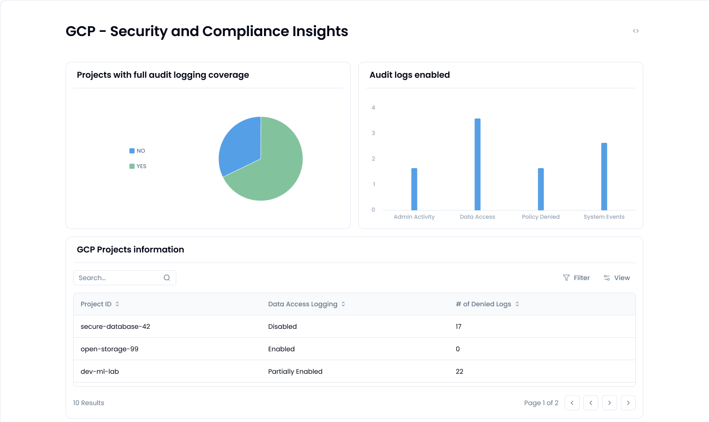Jump to the last page using rightmost arrow
This screenshot has width=709, height=422.
tap(628, 403)
